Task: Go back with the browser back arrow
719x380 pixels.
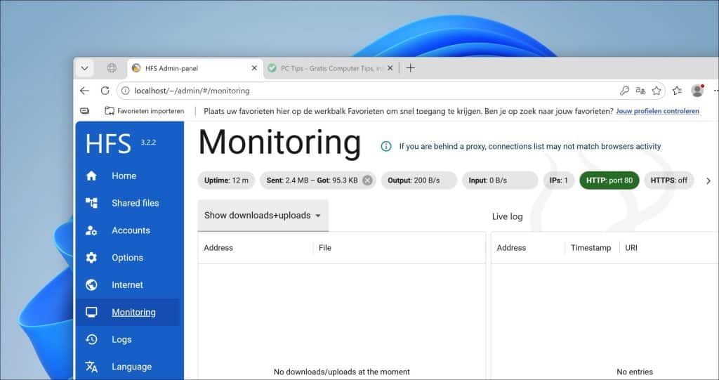Action: tap(84, 91)
